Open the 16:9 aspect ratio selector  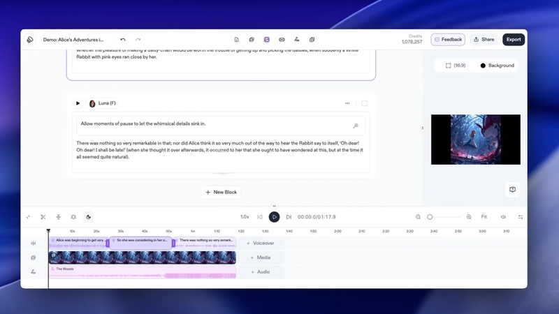pyautogui.click(x=456, y=66)
